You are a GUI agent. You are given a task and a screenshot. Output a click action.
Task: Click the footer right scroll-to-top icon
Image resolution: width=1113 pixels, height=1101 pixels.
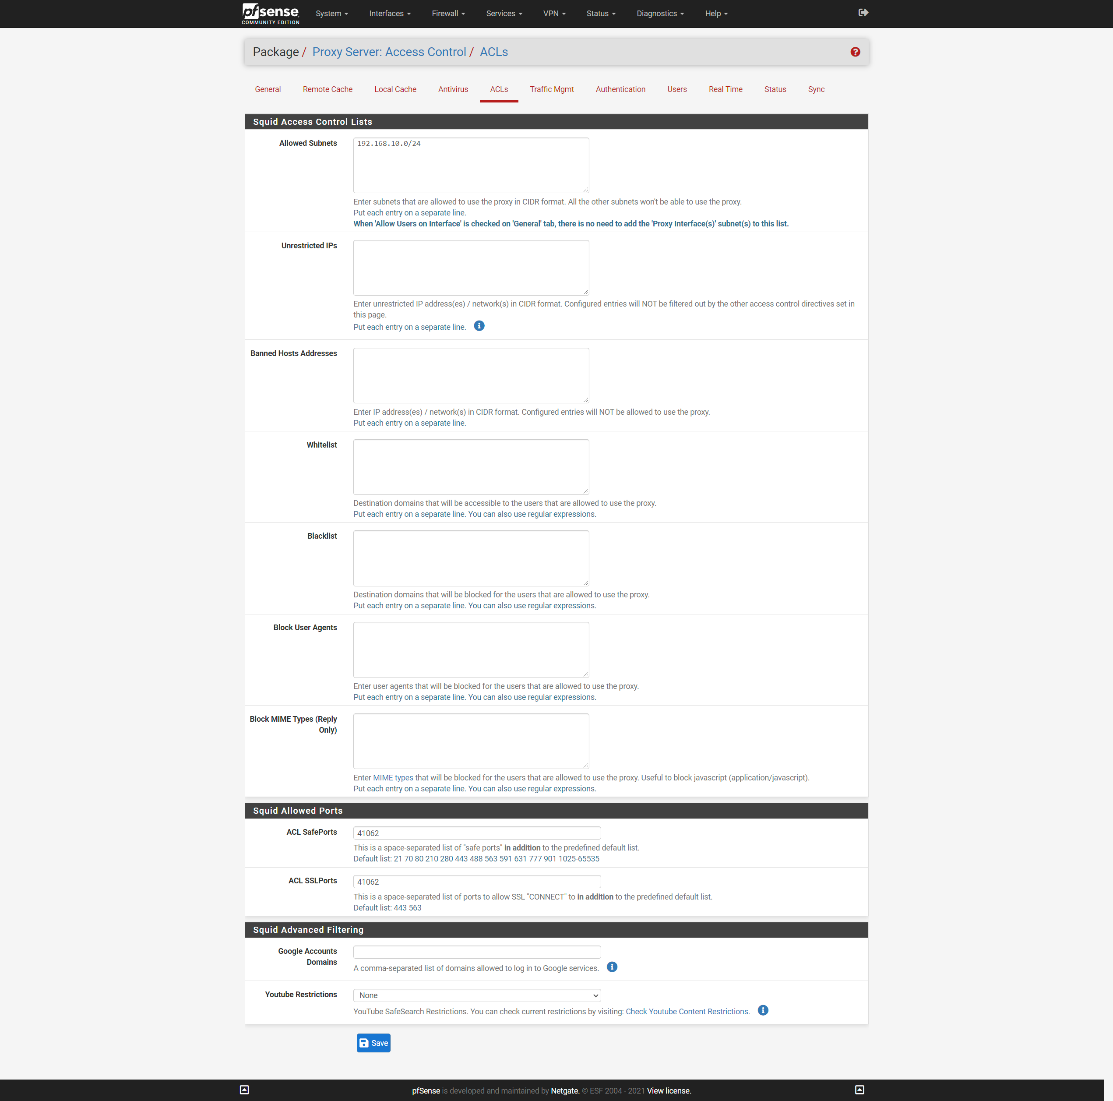(859, 1090)
